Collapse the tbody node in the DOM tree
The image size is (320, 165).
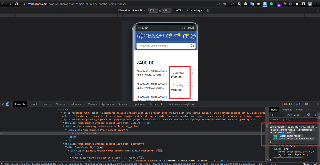tap(59, 109)
